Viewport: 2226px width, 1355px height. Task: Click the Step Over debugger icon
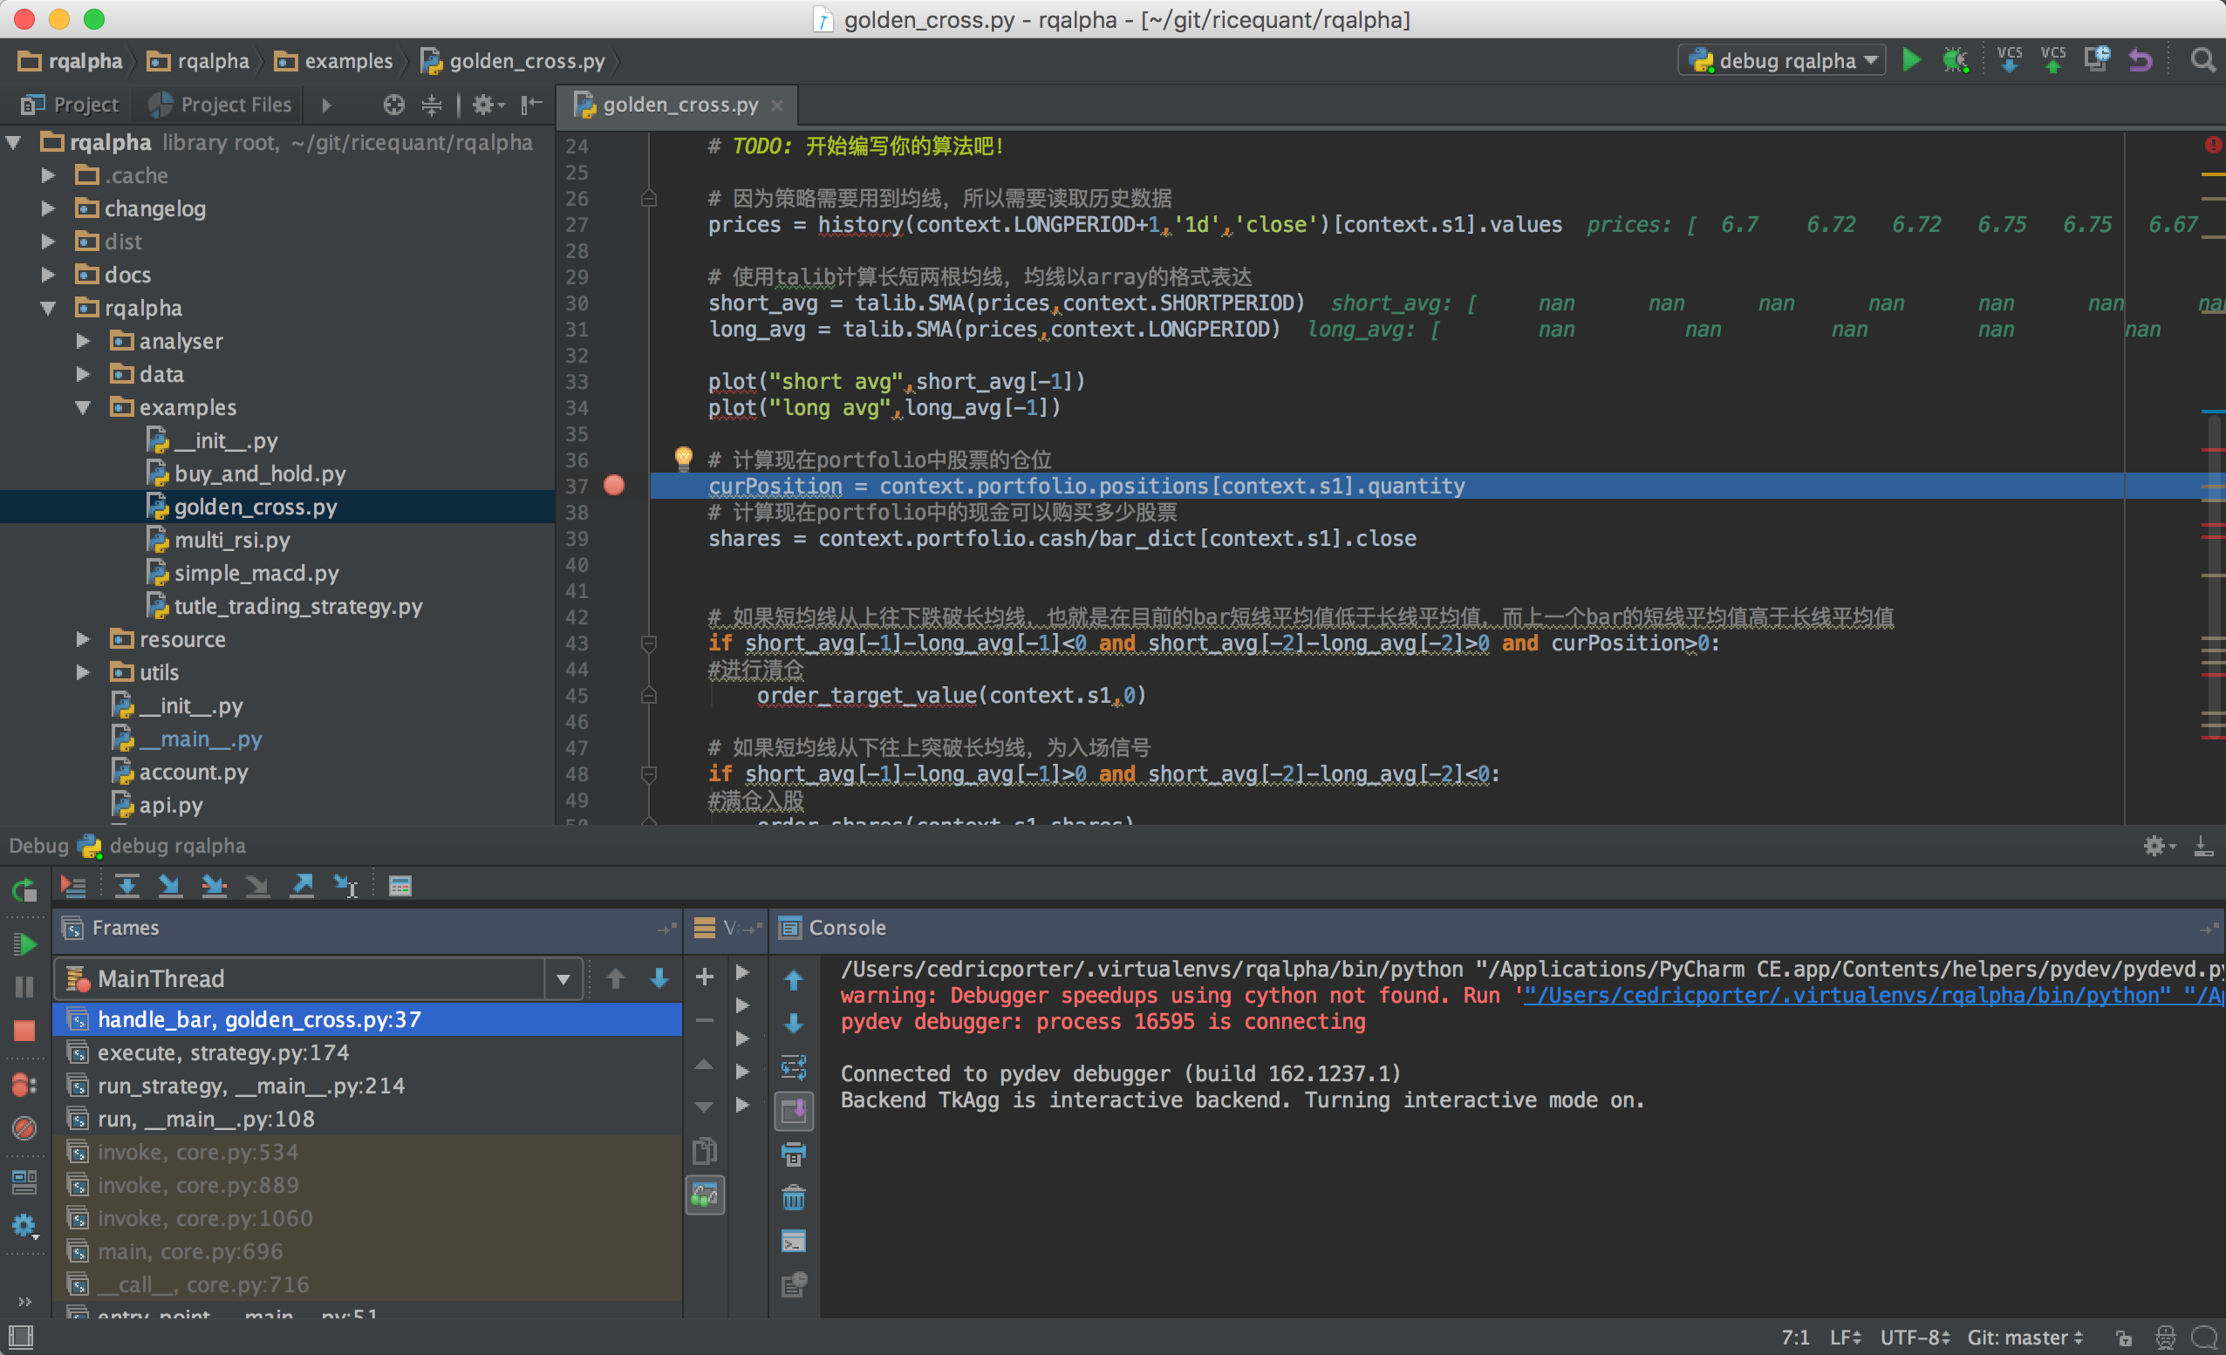126,885
